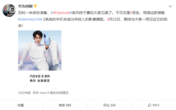Open the #华为nova9# hashtag topic
This screenshot has height=110, width=176.
click(61, 13)
